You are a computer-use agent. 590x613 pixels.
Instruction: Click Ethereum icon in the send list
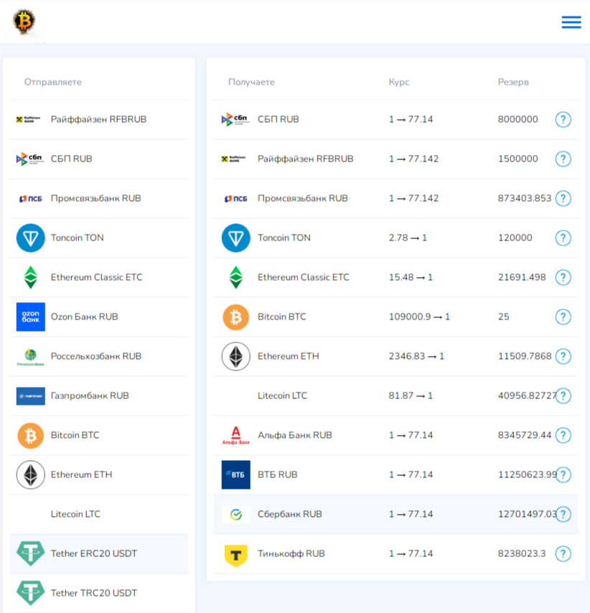click(30, 474)
